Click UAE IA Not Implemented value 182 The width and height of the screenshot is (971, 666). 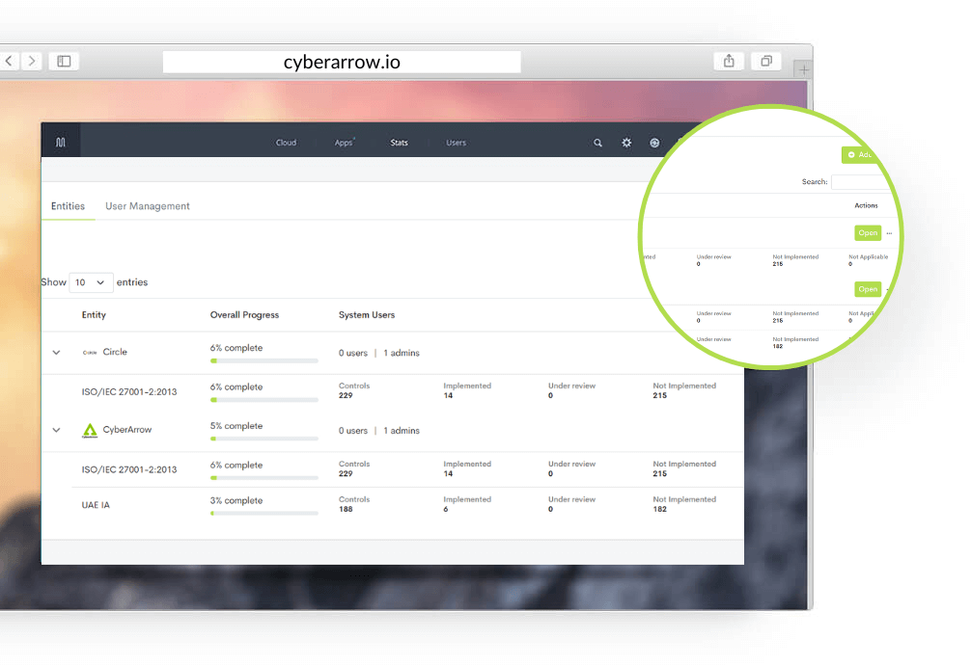pyautogui.click(x=659, y=510)
